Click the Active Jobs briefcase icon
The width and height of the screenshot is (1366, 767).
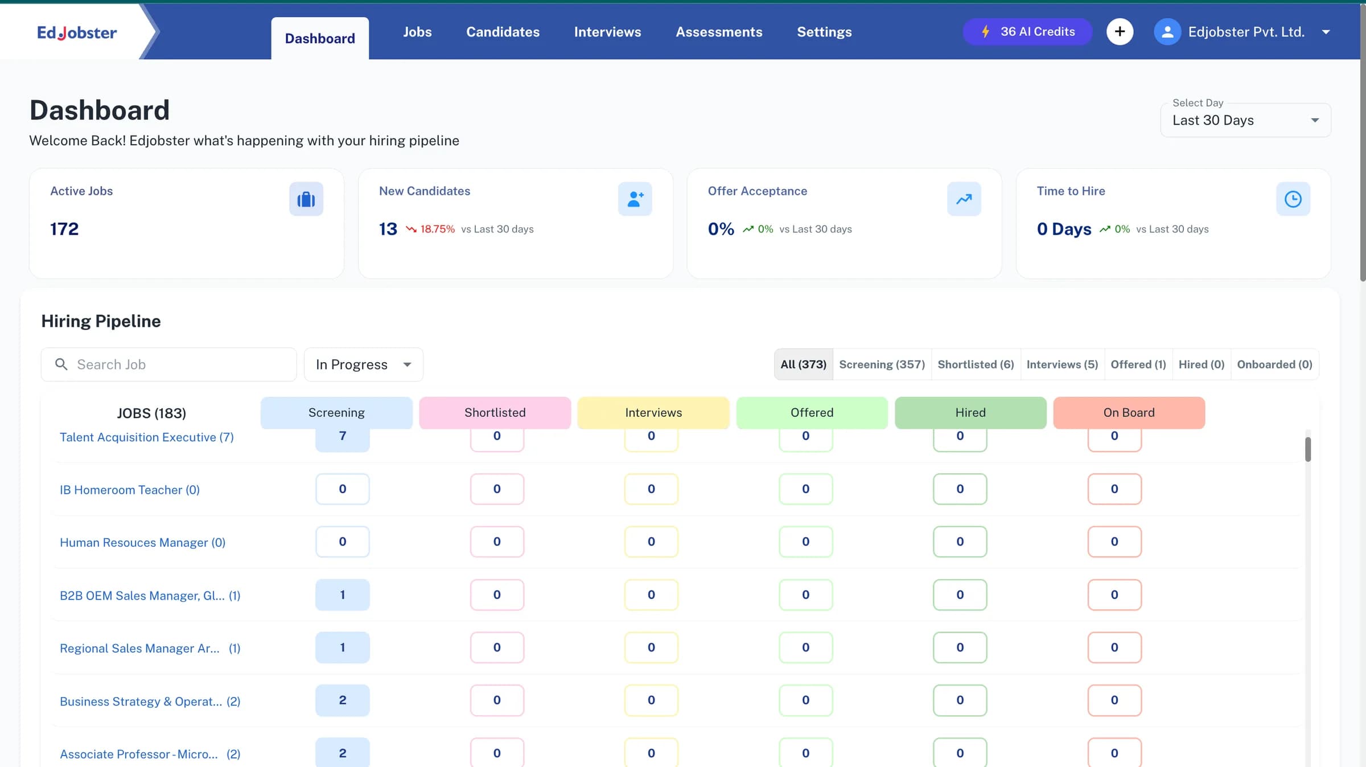pos(306,199)
